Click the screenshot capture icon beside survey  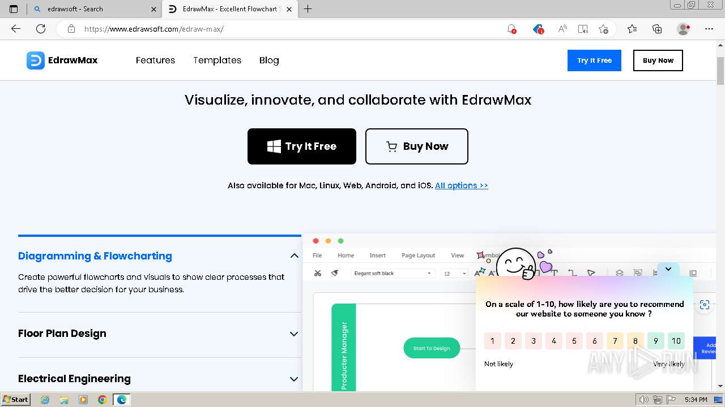click(705, 305)
